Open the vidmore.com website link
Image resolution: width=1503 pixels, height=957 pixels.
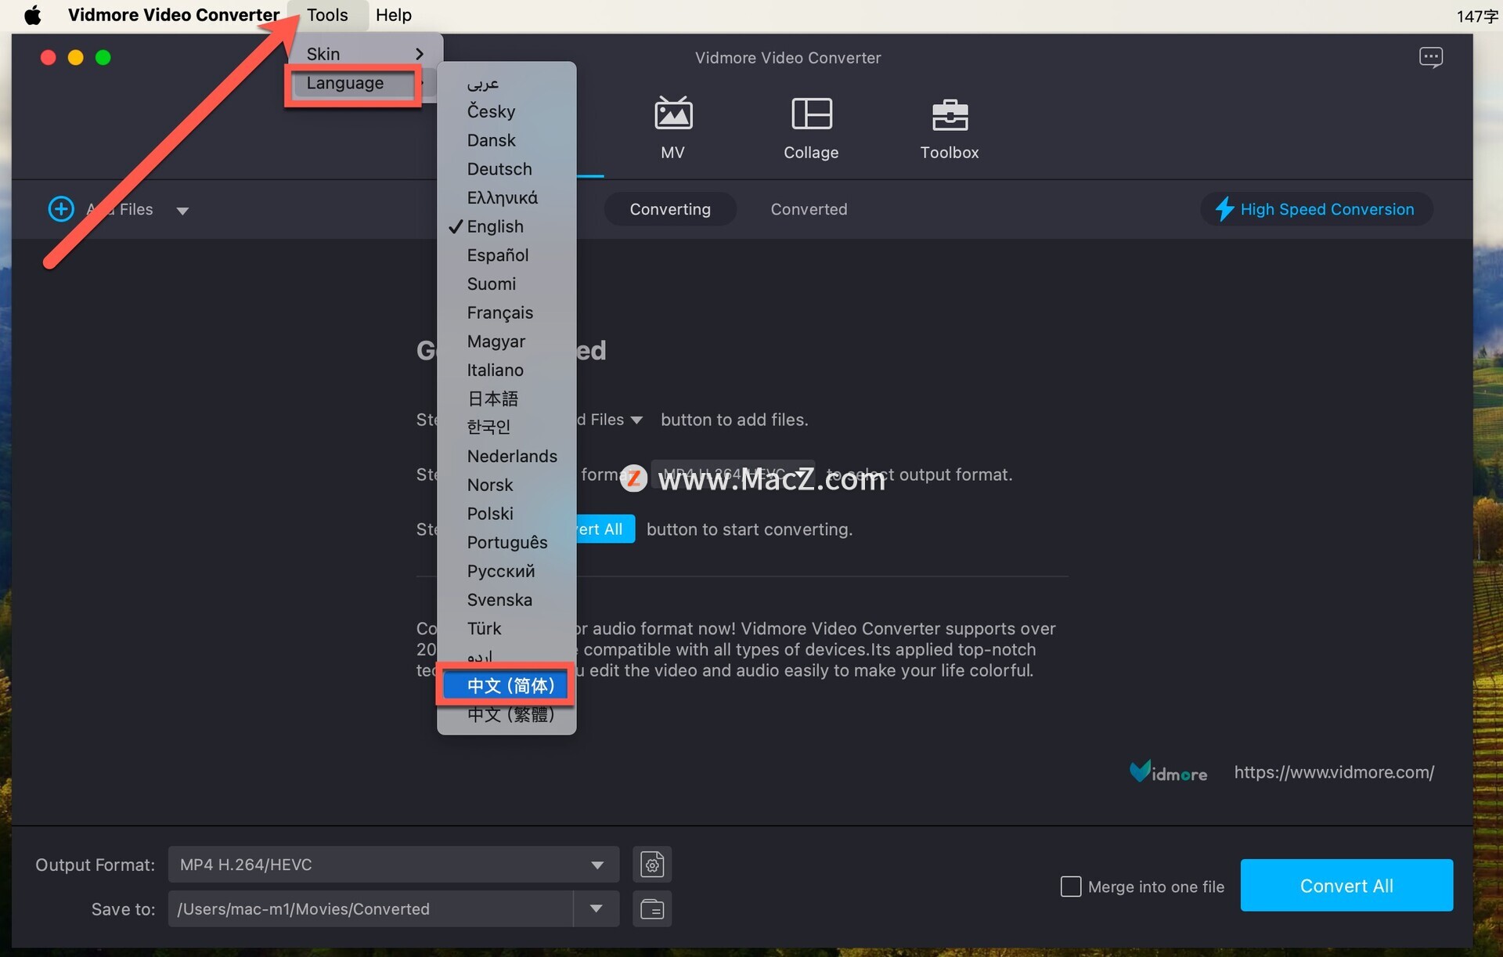[1334, 772]
